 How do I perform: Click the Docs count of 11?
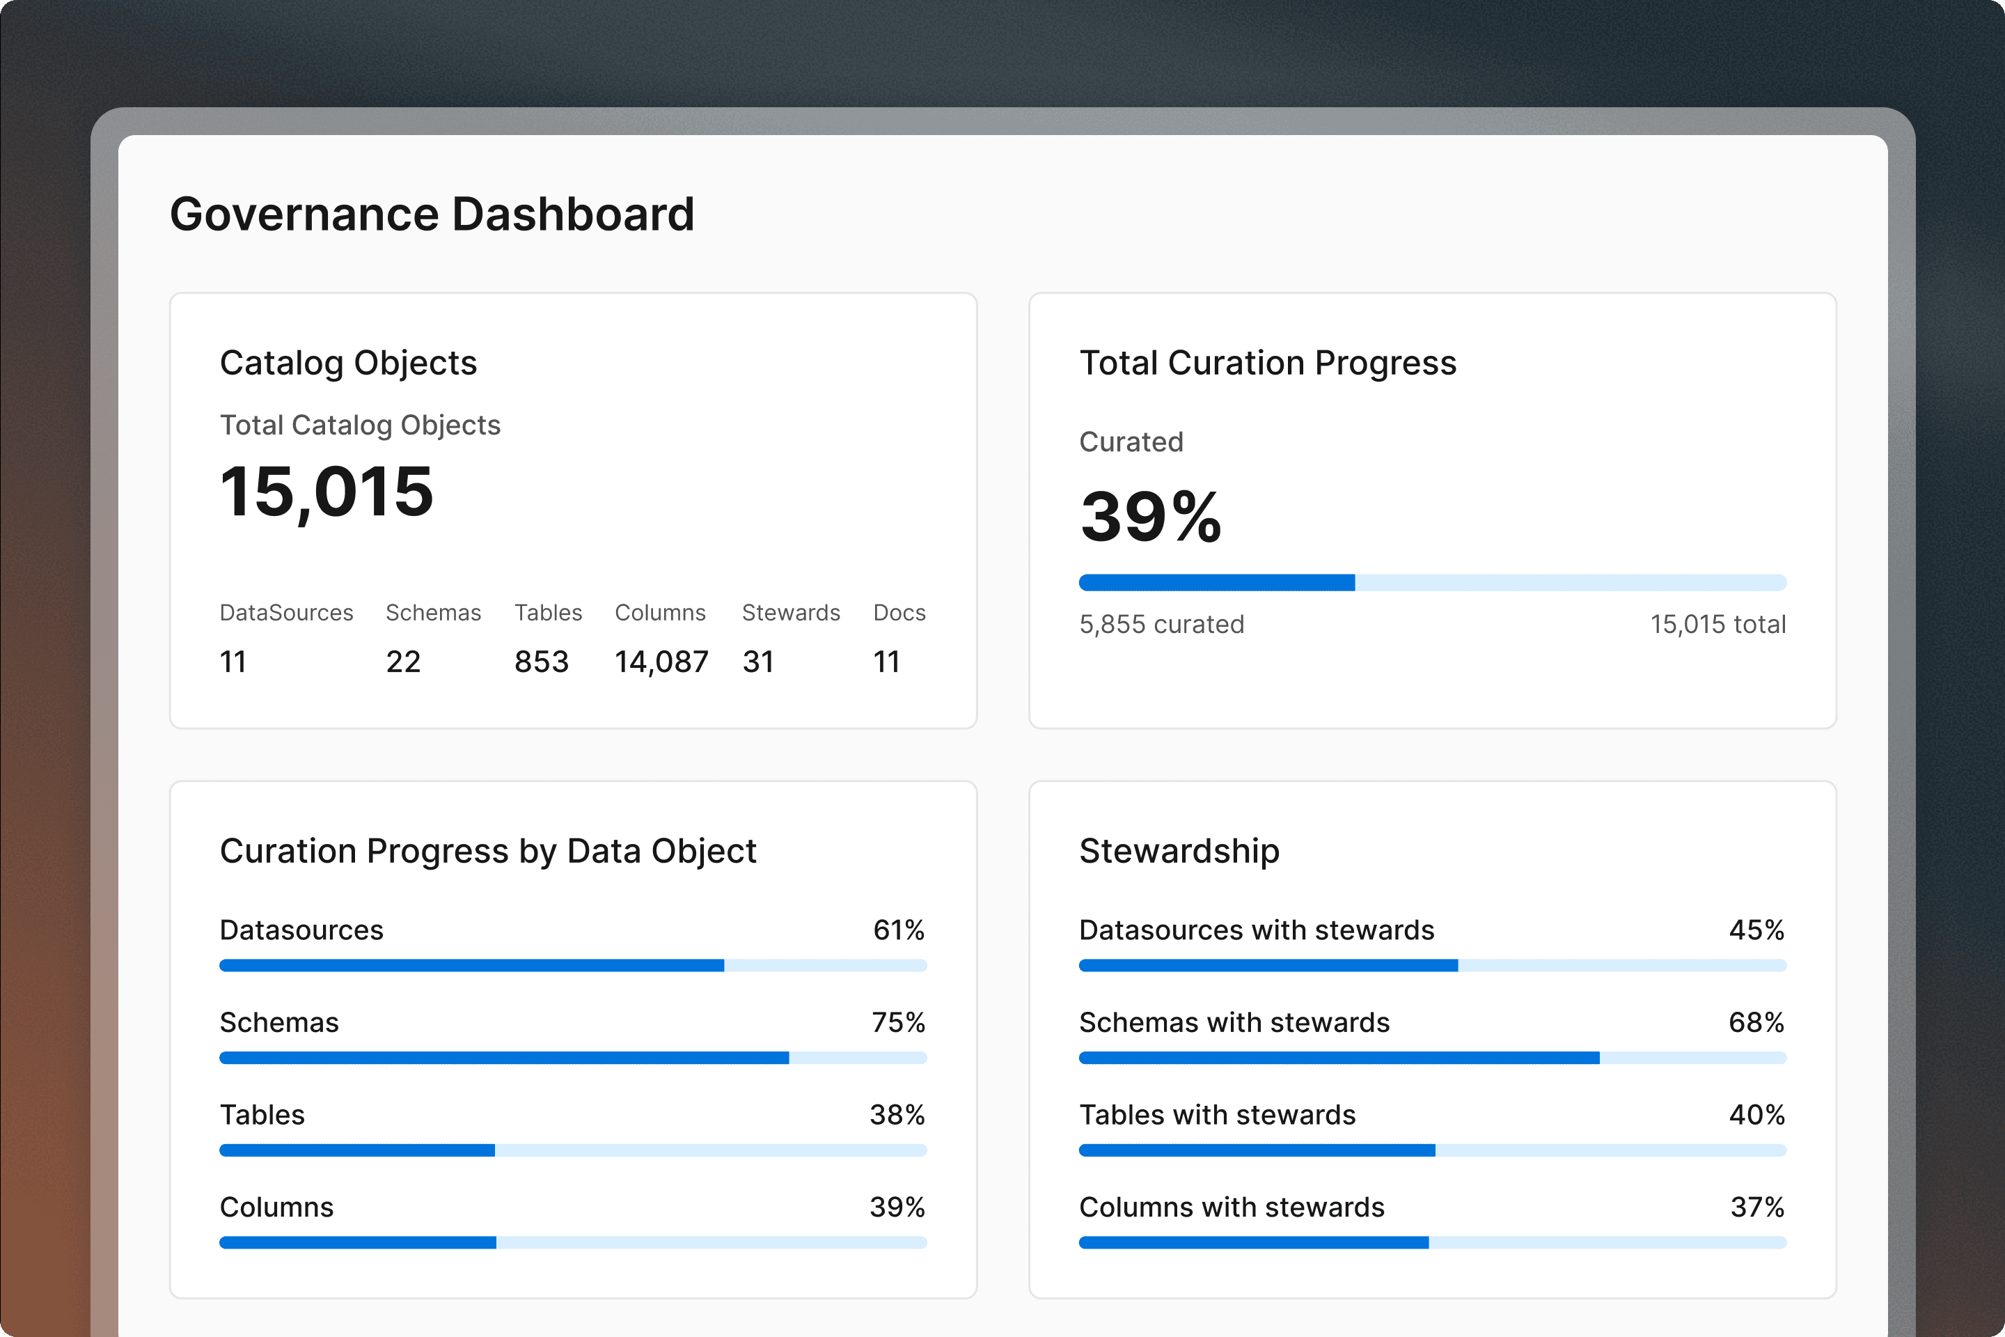(886, 662)
